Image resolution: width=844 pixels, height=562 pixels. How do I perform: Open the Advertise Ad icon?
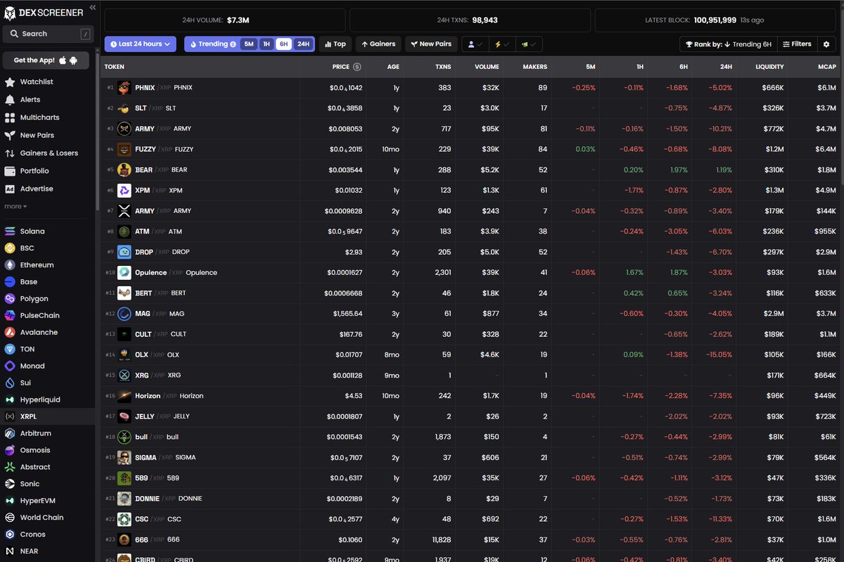coord(10,189)
